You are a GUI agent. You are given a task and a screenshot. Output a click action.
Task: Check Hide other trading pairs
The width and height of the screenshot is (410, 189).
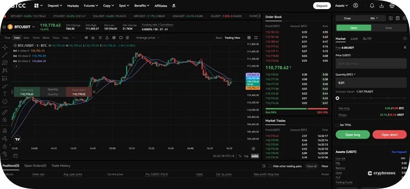270,166
